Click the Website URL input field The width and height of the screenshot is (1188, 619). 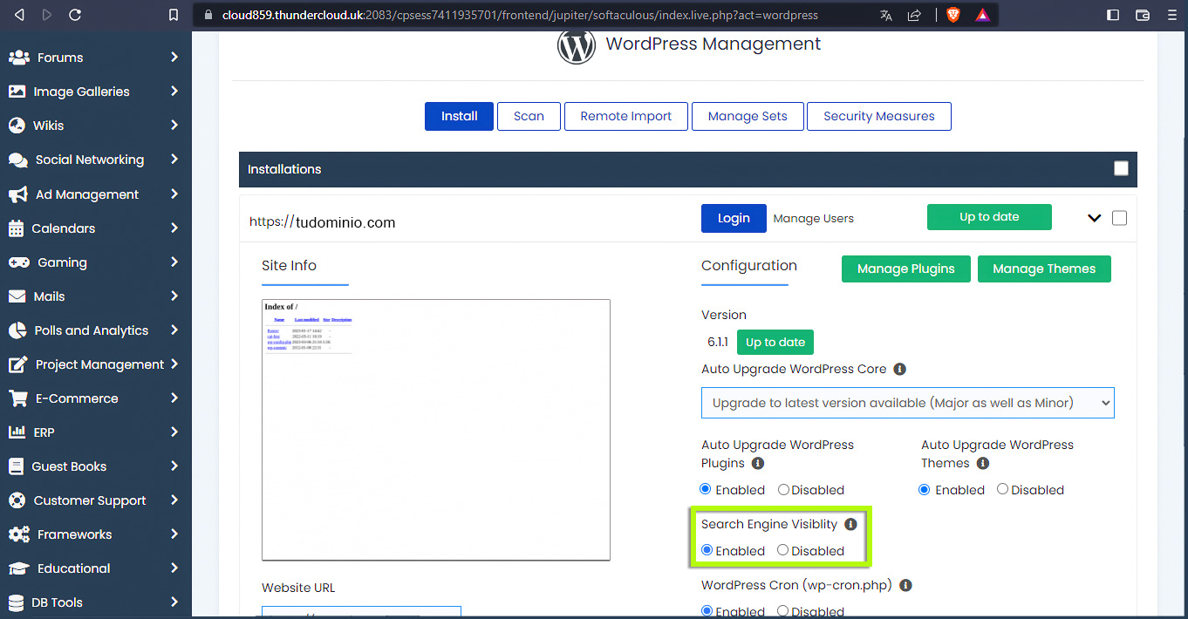pyautogui.click(x=361, y=612)
